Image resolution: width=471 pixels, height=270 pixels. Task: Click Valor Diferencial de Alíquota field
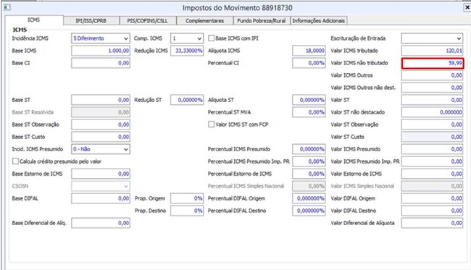tap(432, 223)
